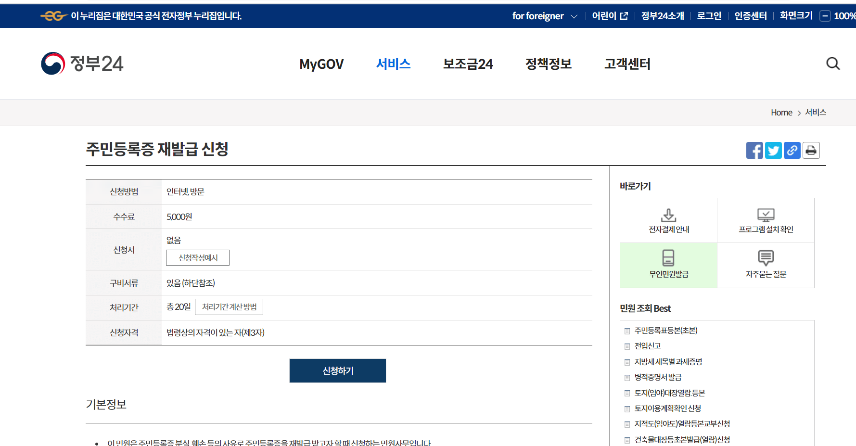The image size is (856, 446).
Task: Switch to the MyGOV menu
Action: (321, 64)
